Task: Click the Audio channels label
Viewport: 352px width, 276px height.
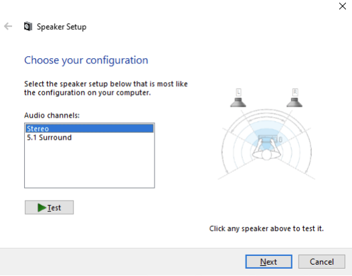Action: pyautogui.click(x=52, y=115)
